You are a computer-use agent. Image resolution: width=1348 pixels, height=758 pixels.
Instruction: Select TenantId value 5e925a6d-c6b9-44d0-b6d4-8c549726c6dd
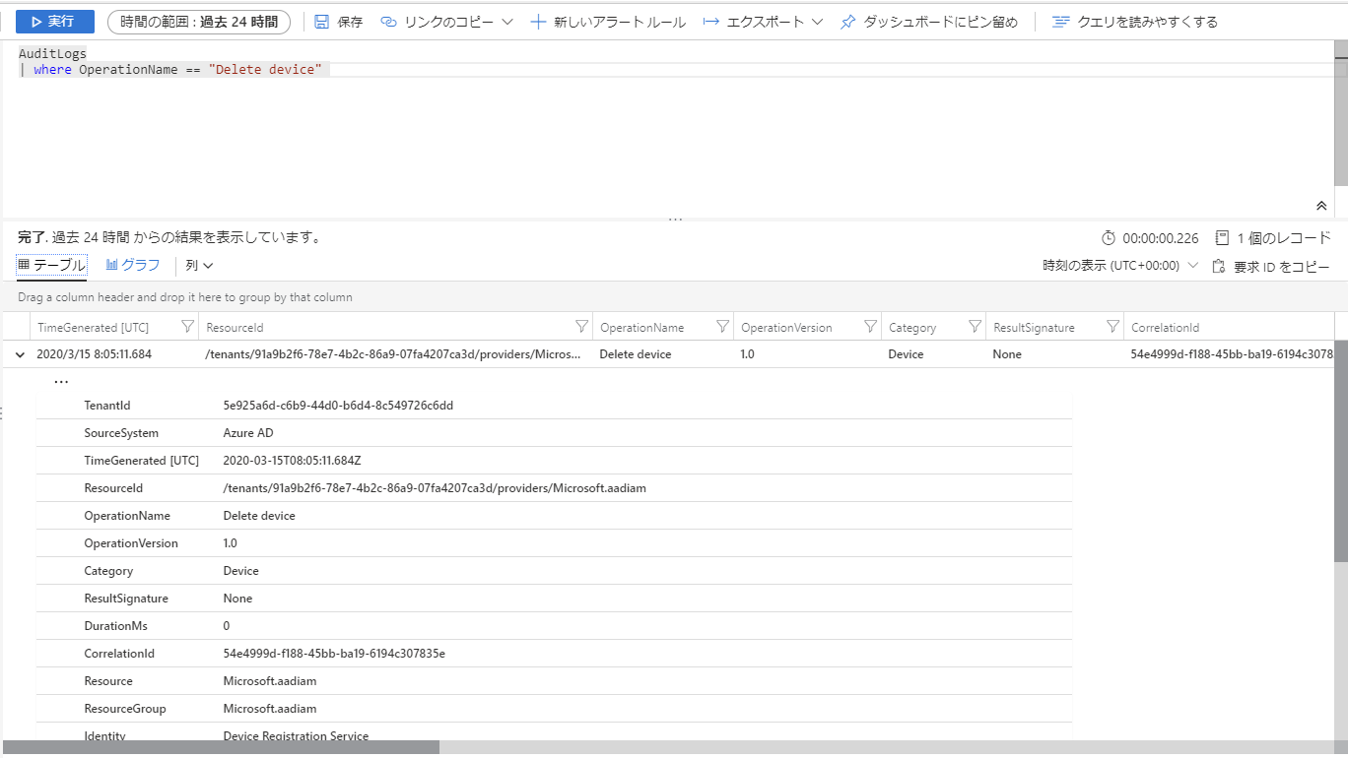coord(338,406)
